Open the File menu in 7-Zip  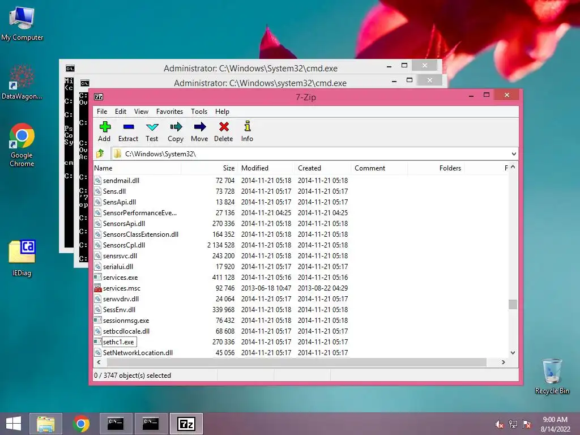pyautogui.click(x=102, y=112)
